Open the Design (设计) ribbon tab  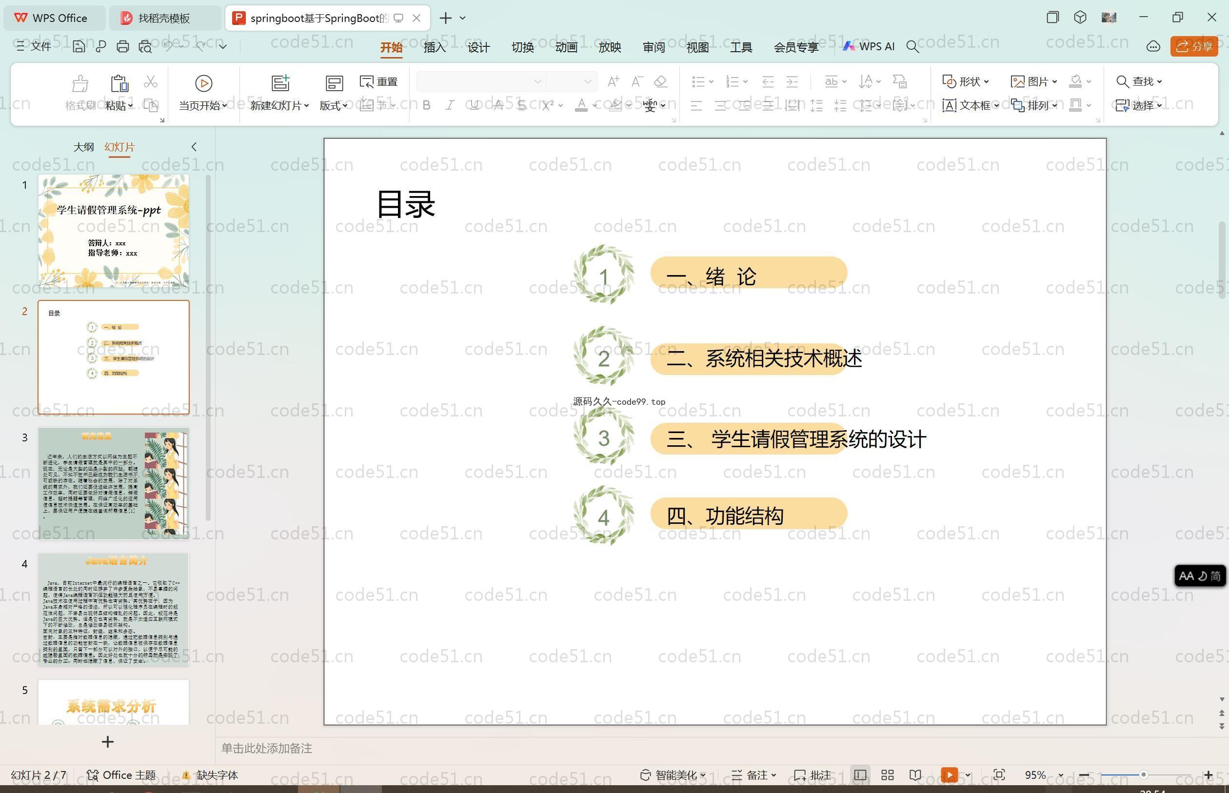coord(478,47)
